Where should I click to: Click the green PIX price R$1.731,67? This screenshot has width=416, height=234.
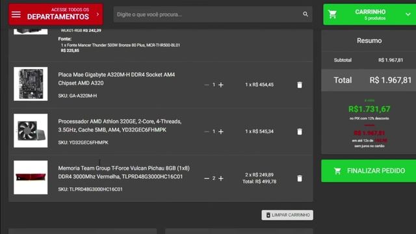[x=369, y=109]
